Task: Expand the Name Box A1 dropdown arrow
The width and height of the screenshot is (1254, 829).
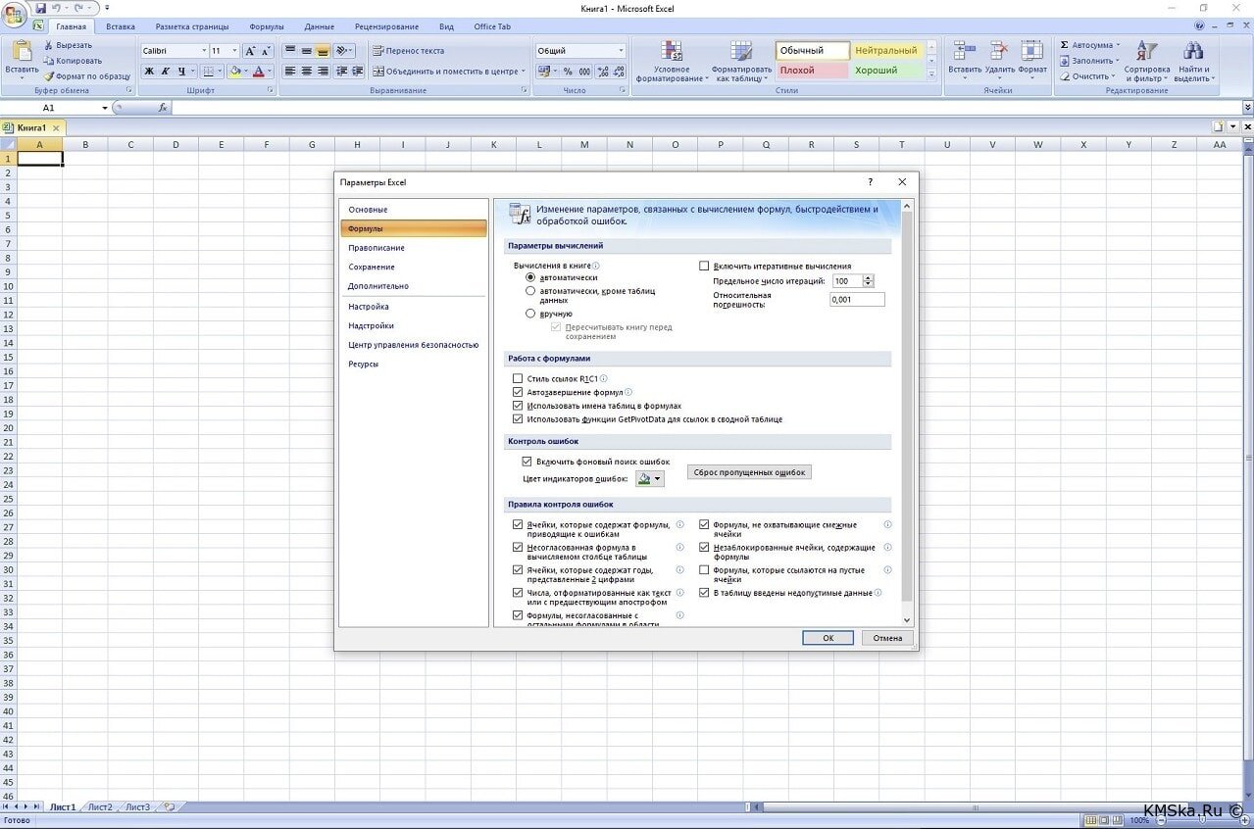Action: tap(105, 108)
